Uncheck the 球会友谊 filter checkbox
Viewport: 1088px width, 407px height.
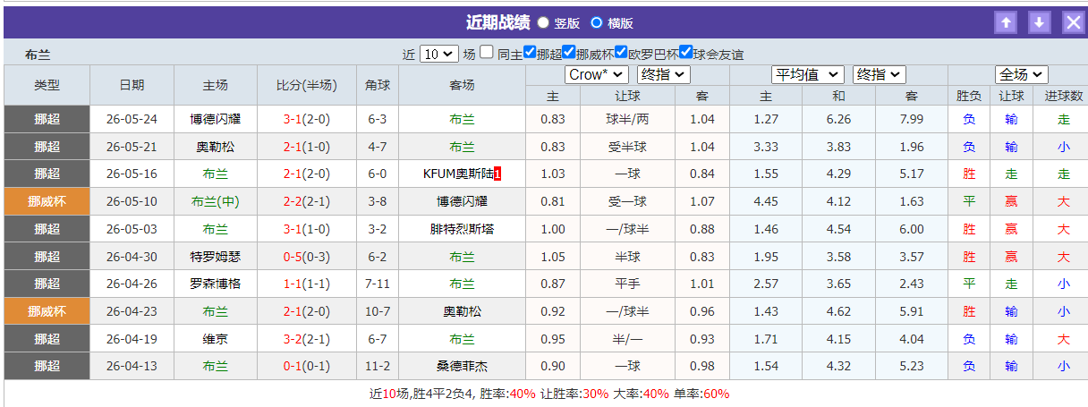pyautogui.click(x=686, y=52)
